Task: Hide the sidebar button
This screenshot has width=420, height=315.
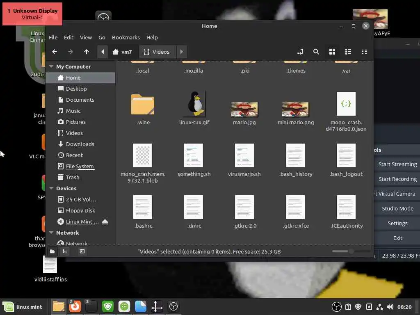Action: coord(82,251)
